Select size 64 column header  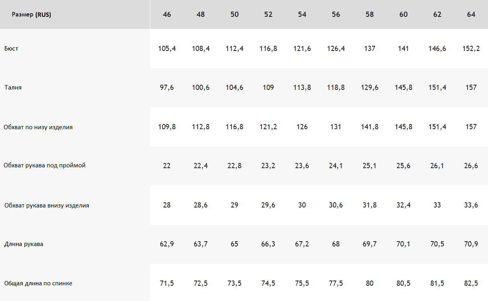pyautogui.click(x=471, y=14)
